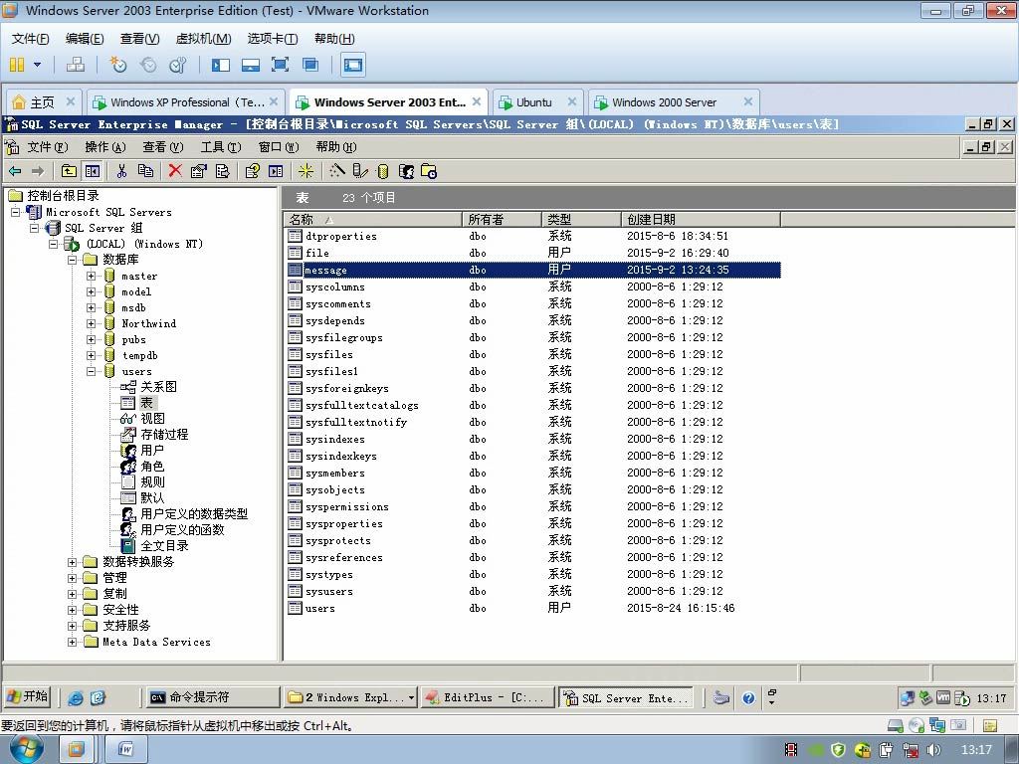Open Internet Explorer quick launch icon in guest
This screenshot has height=764, width=1019.
tap(76, 697)
